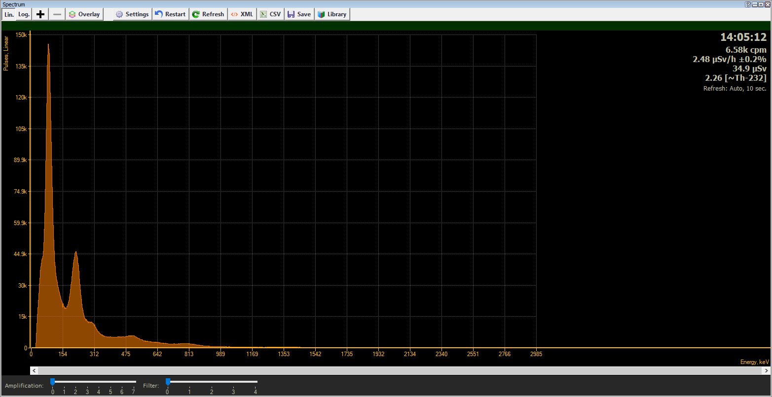This screenshot has width=772, height=397.
Task: Zoom out with the minus button
Action: tap(57, 14)
